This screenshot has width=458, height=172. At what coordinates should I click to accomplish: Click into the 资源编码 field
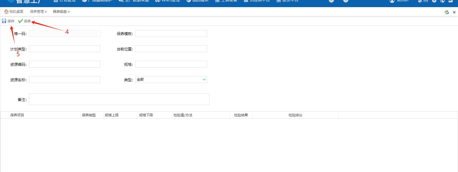[64, 64]
